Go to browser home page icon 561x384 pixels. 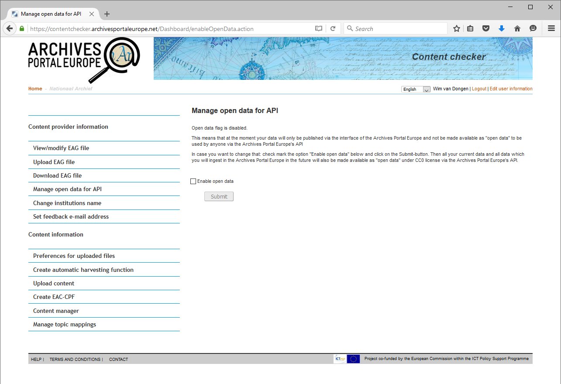tap(517, 28)
